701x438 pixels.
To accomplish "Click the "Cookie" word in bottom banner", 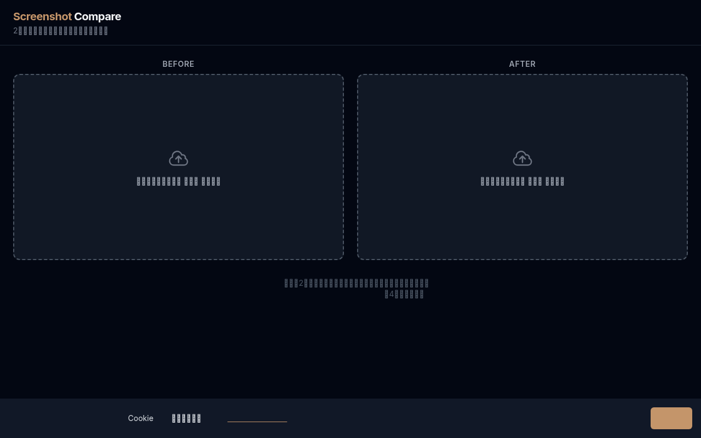I will [141, 418].
